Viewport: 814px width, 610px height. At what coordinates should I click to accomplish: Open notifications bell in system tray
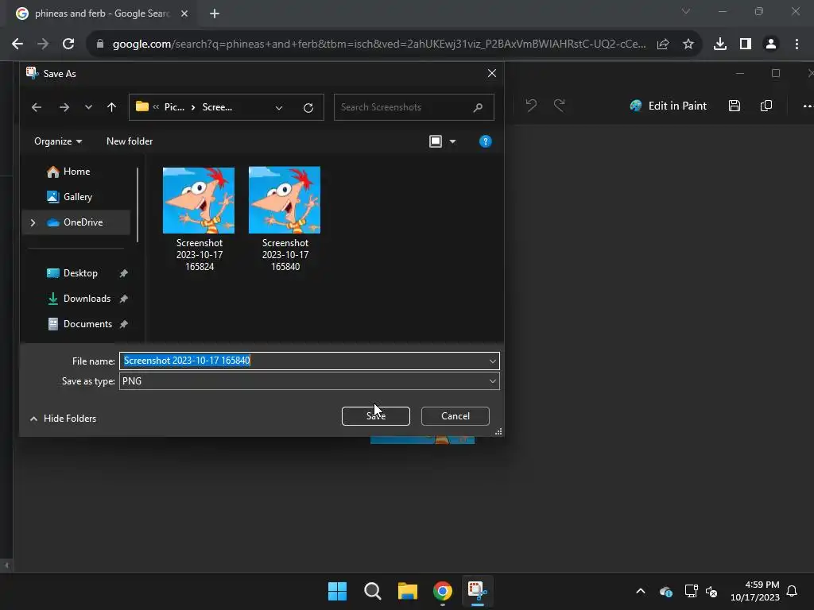click(x=793, y=591)
